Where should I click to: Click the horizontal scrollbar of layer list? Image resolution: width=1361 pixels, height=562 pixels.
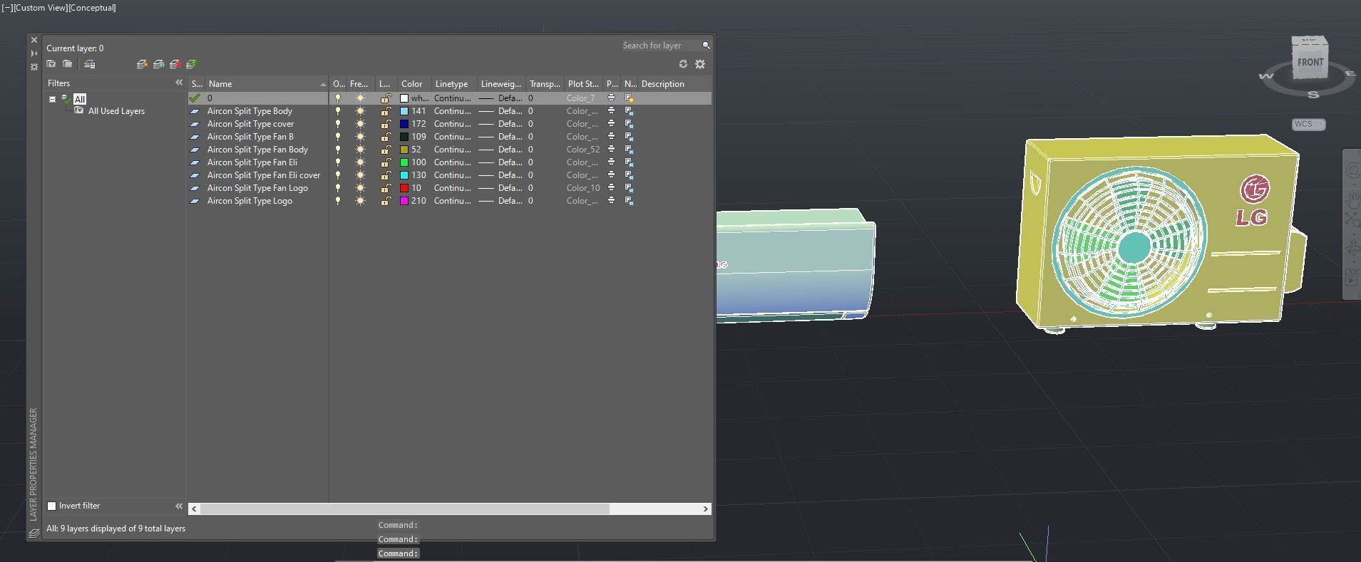click(405, 509)
